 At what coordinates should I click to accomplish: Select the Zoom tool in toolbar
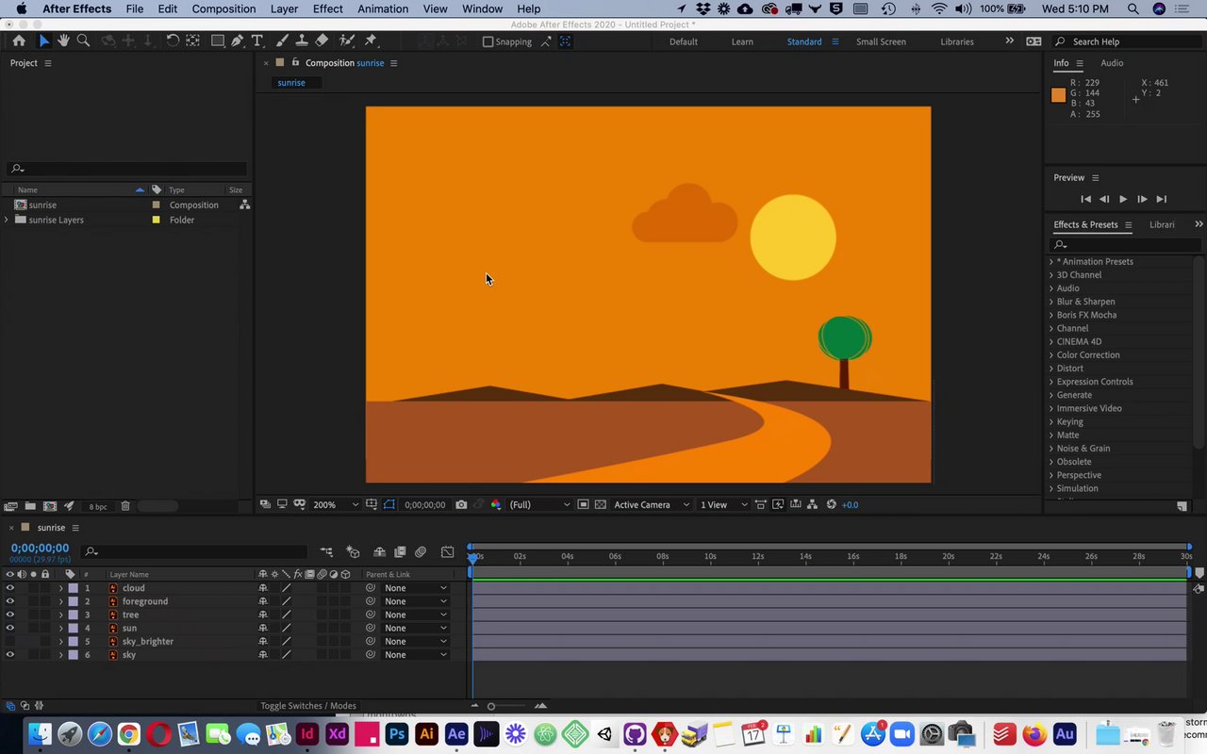tap(83, 41)
